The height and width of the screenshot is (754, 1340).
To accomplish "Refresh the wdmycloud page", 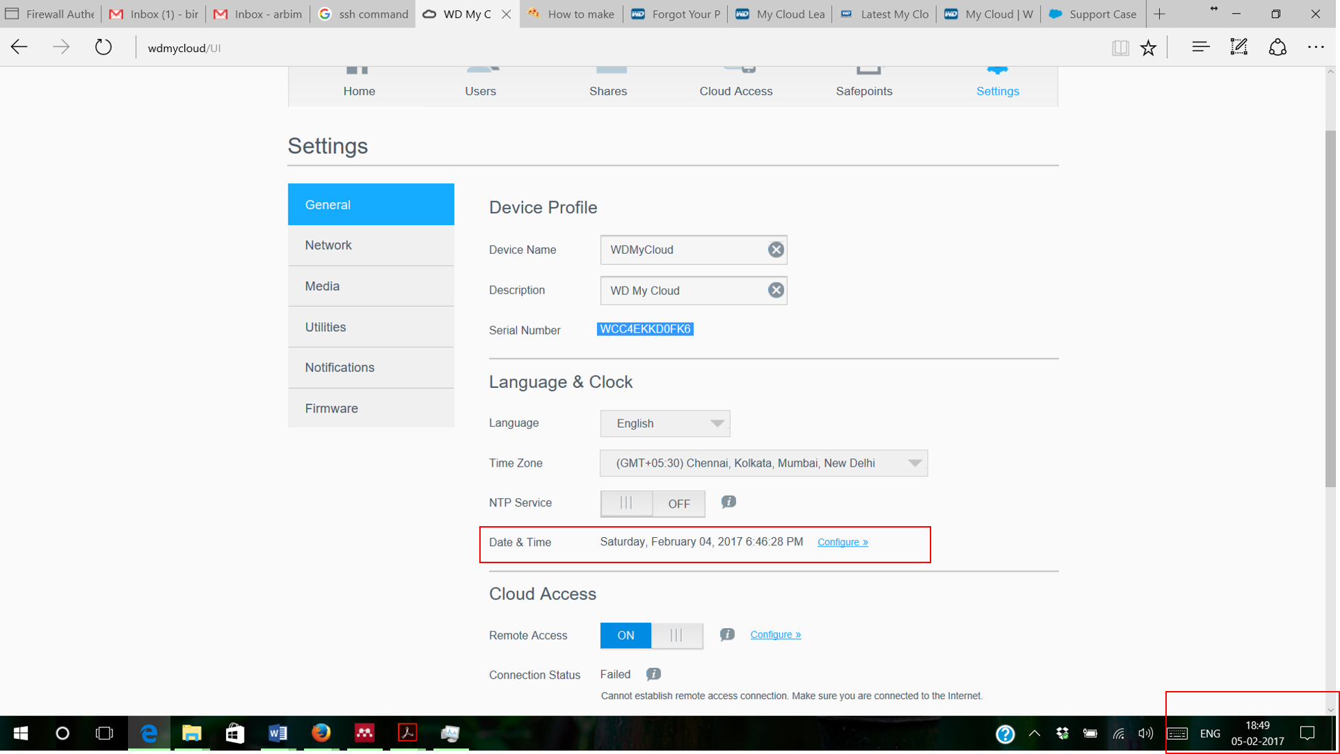I will (103, 47).
